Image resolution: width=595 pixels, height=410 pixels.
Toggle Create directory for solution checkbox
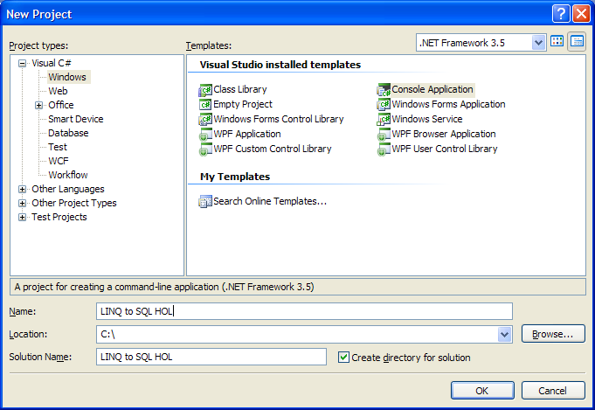[343, 358]
